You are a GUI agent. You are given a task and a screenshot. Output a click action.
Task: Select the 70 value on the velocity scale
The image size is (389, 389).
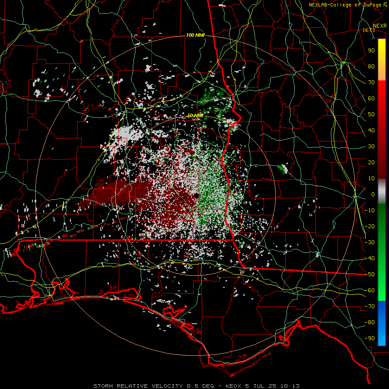tap(371, 83)
